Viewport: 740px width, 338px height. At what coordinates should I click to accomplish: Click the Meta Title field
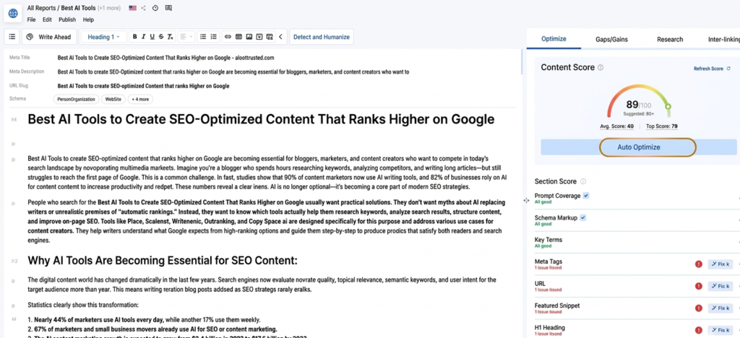point(166,58)
